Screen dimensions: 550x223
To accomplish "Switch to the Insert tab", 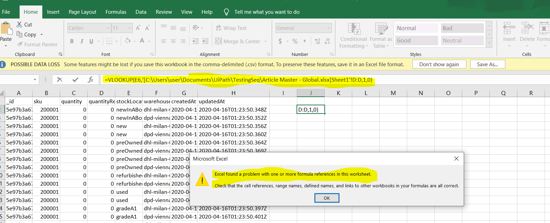I will pos(53,12).
